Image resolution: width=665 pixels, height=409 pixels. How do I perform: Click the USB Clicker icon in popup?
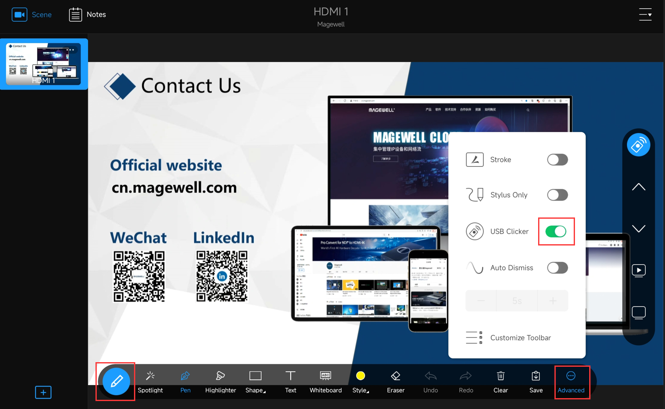475,231
